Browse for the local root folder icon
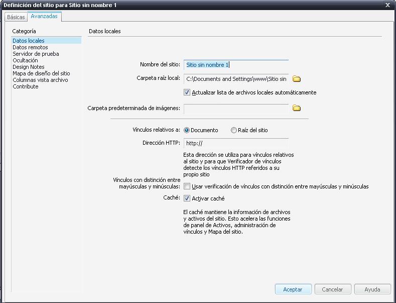Viewport: 396px width, 303px height. [296, 79]
